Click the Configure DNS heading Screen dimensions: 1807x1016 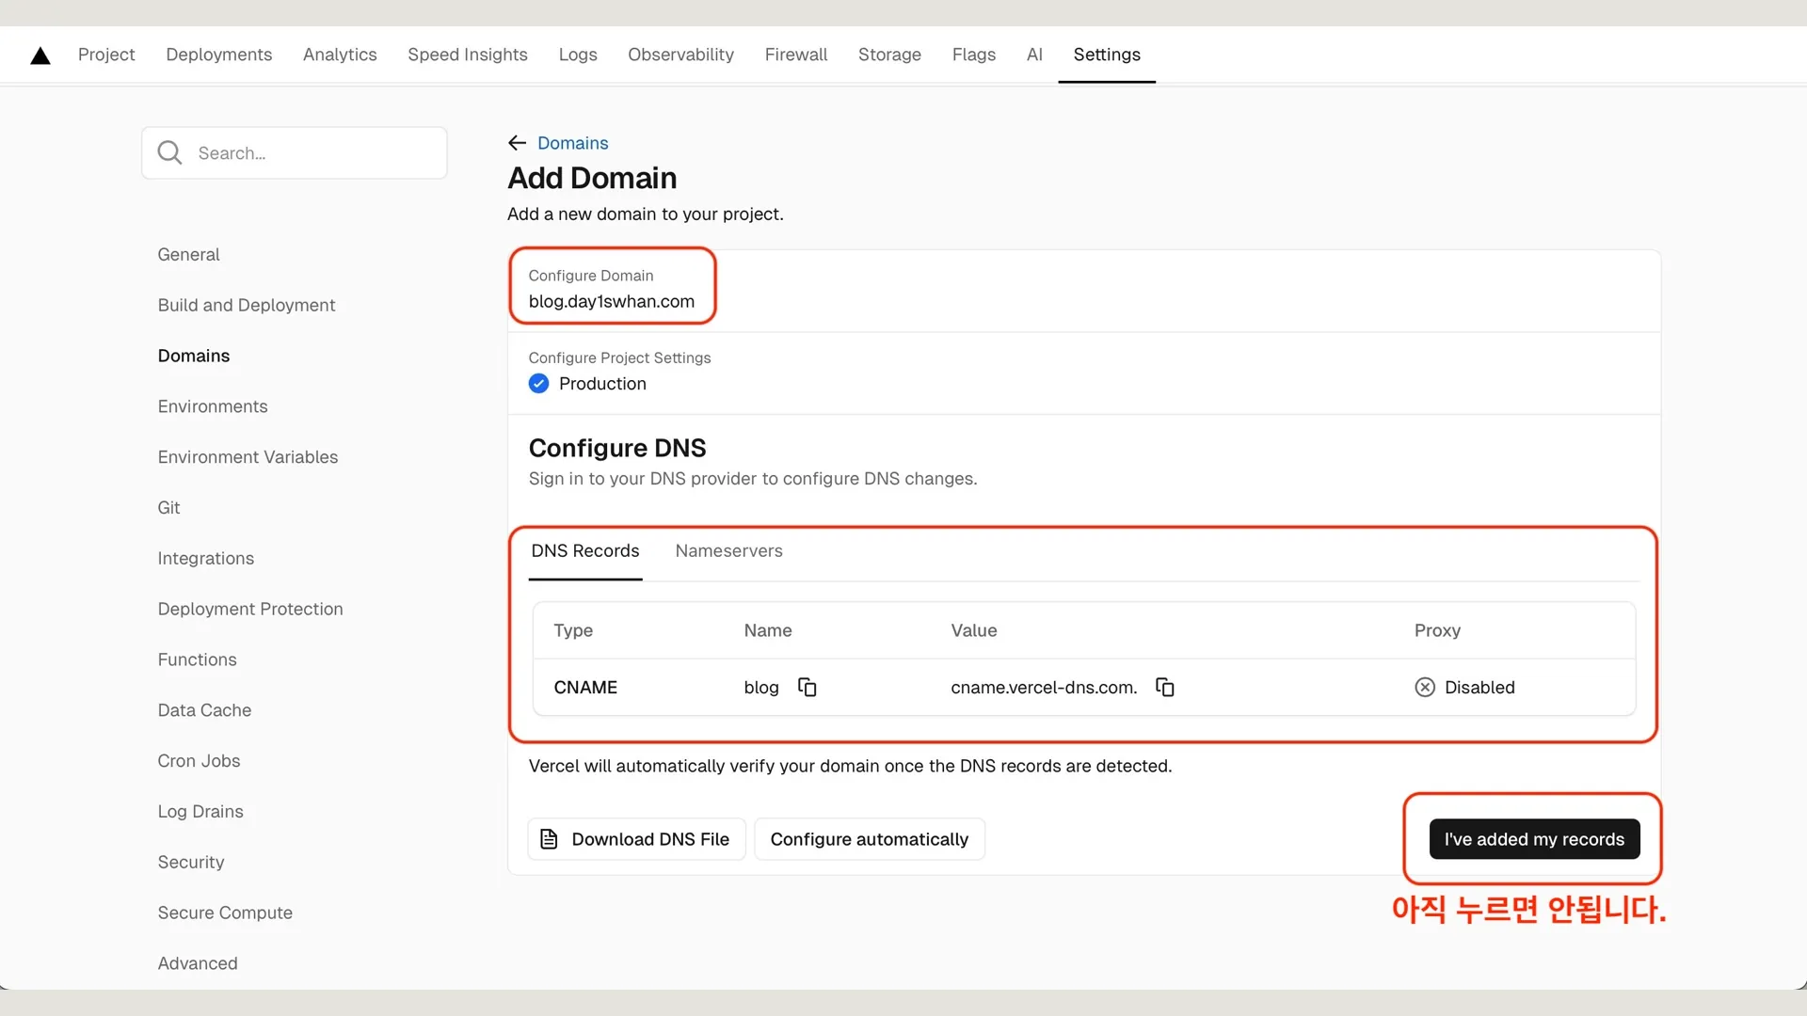point(617,448)
